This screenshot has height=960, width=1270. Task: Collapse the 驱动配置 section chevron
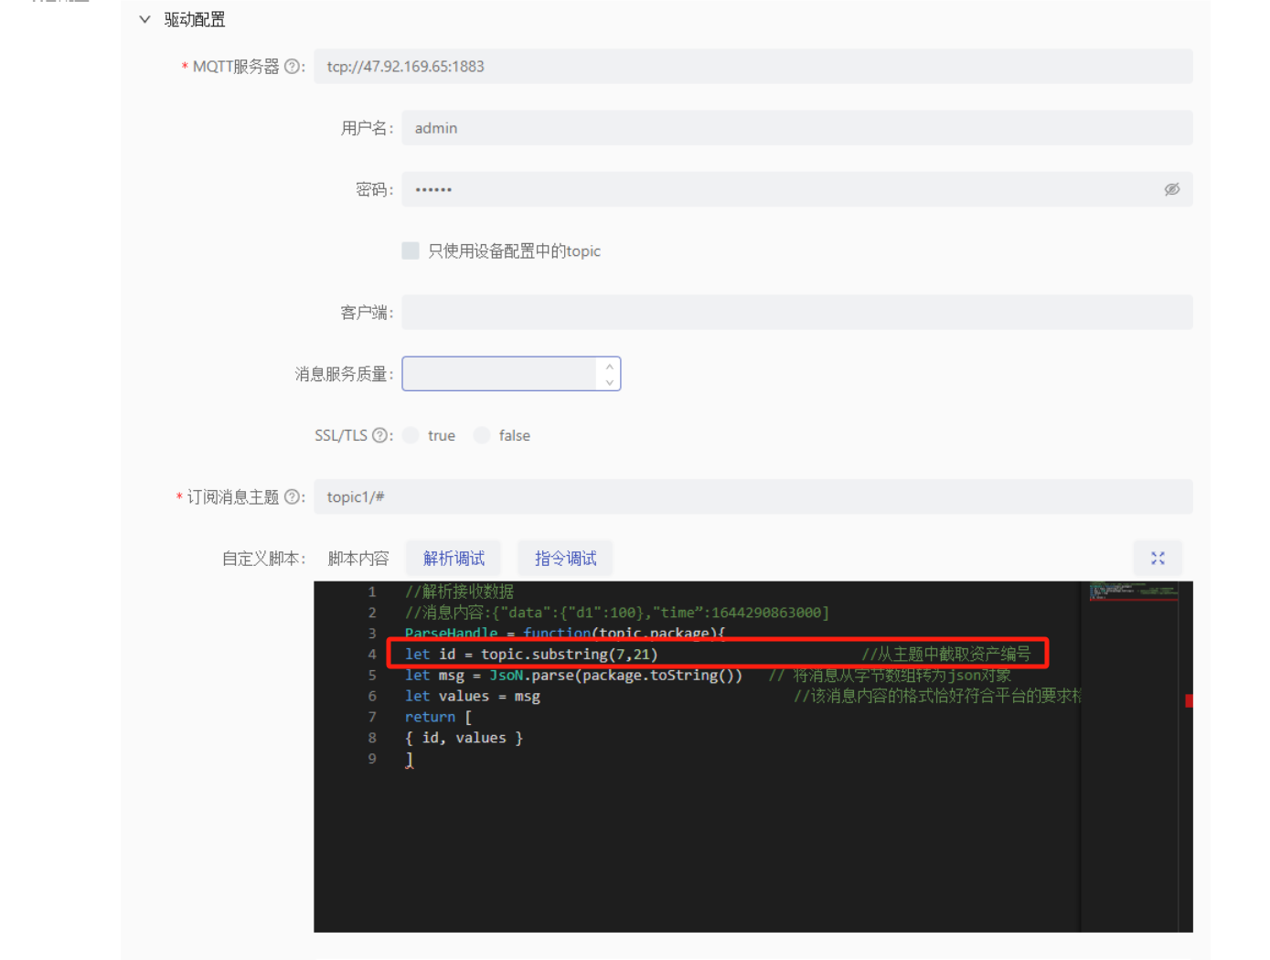pos(144,19)
